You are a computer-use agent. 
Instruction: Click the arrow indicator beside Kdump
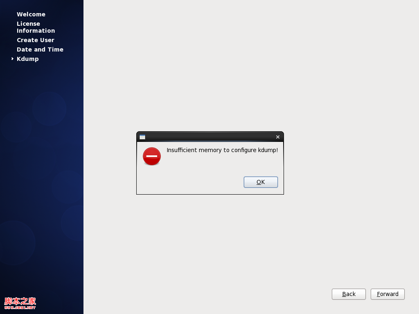[x=12, y=59]
